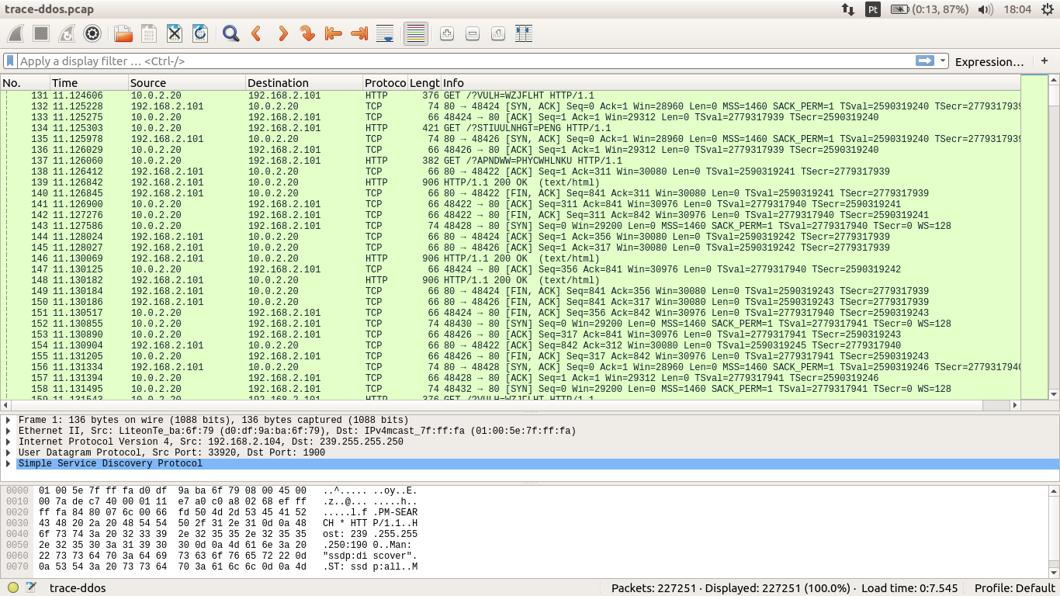The width and height of the screenshot is (1060, 596).
Task: Expand Simple Service Discovery Protocol row
Action: (9, 463)
